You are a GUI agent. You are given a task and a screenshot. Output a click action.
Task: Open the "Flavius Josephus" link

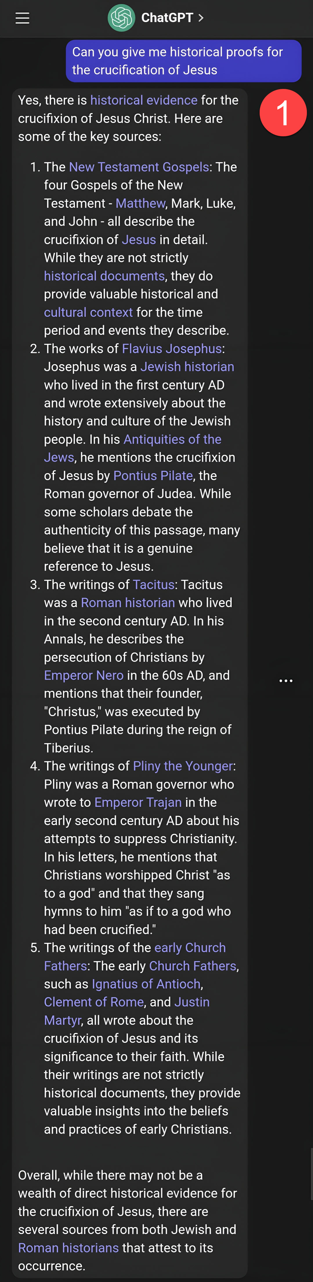pos(171,348)
